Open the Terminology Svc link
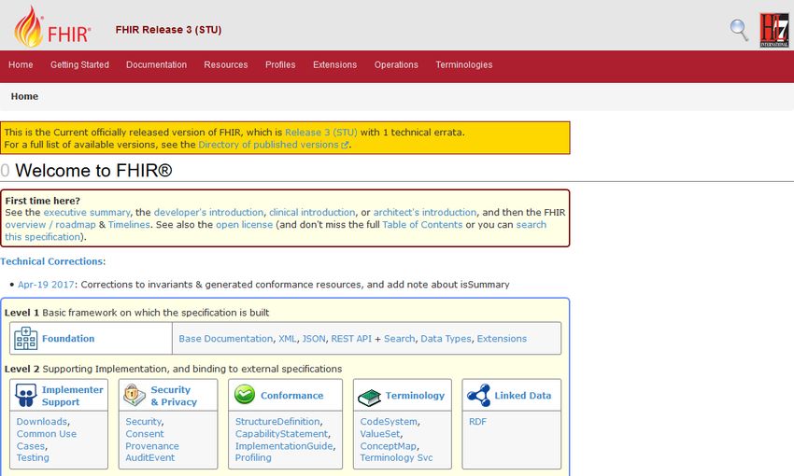Screen dimensions: 794x476 (396, 457)
